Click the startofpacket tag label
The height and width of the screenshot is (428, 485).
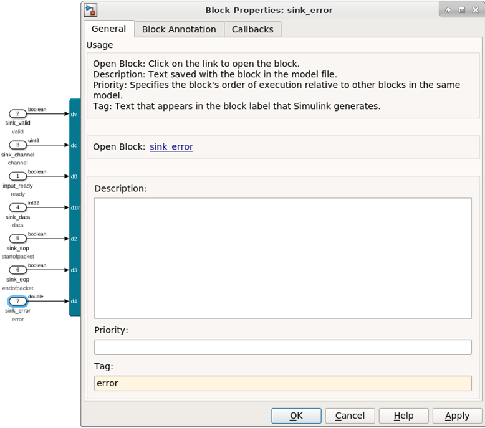(x=17, y=257)
